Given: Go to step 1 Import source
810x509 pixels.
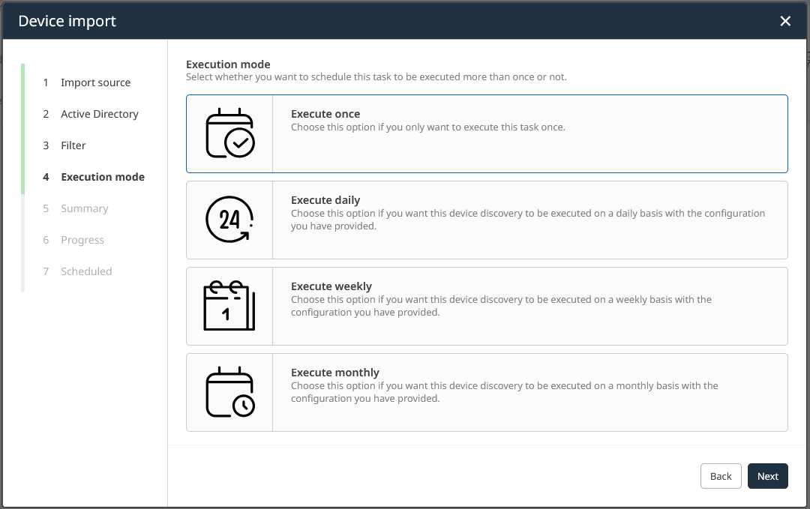Looking at the screenshot, I should pos(95,82).
